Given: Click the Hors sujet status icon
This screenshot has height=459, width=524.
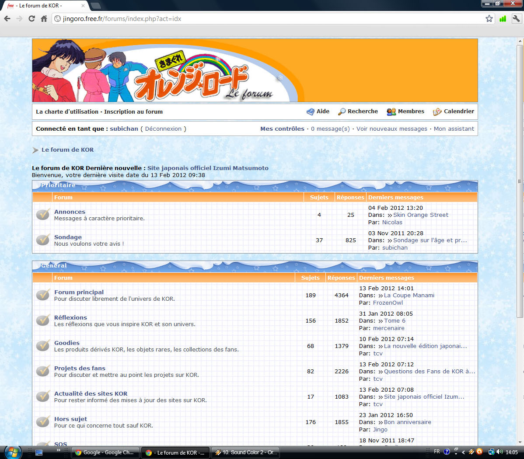Looking at the screenshot, I should tap(43, 422).
